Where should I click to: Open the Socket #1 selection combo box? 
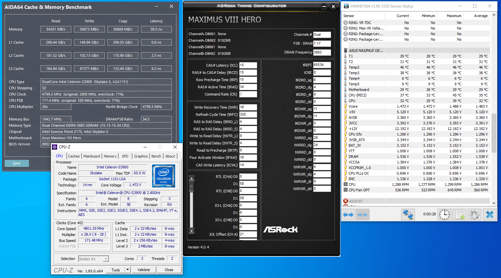[x=94, y=259]
